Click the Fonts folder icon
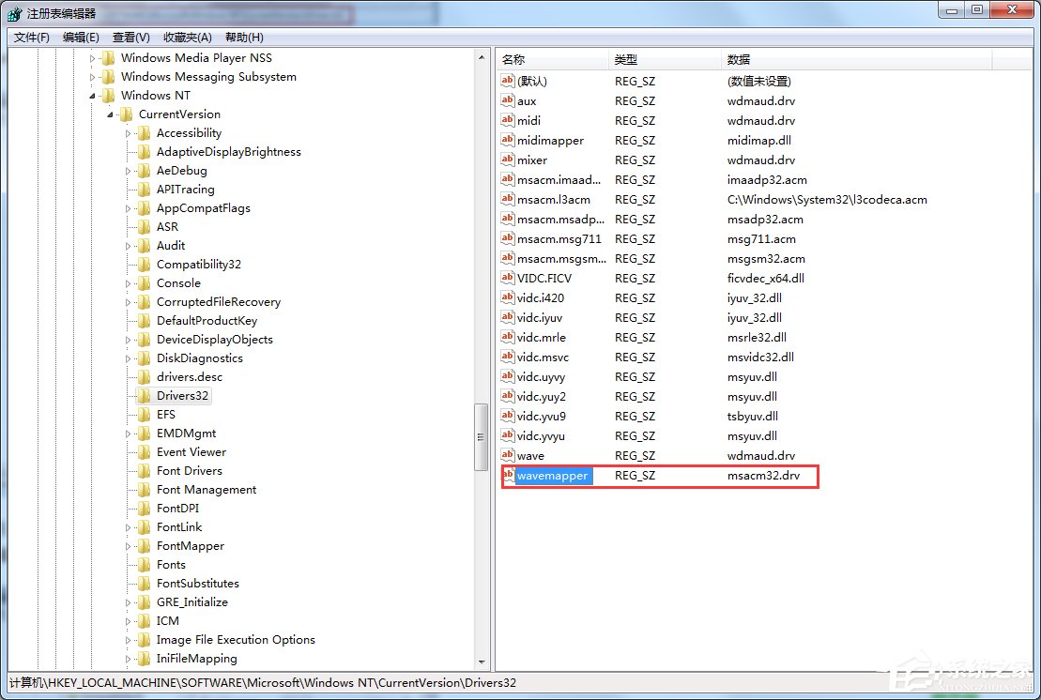The width and height of the screenshot is (1041, 700). pos(144,564)
